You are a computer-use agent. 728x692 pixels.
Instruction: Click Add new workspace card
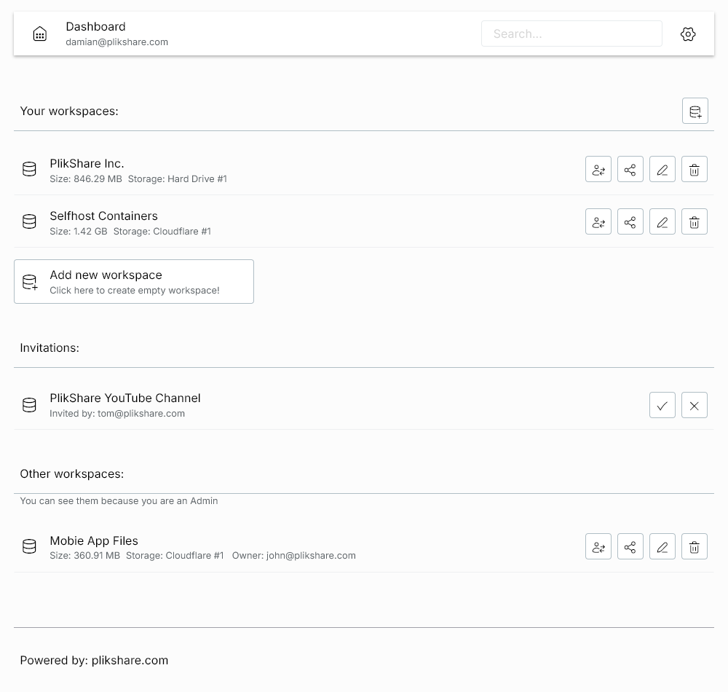(134, 281)
